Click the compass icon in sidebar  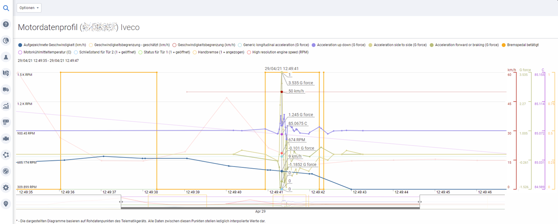(6, 171)
